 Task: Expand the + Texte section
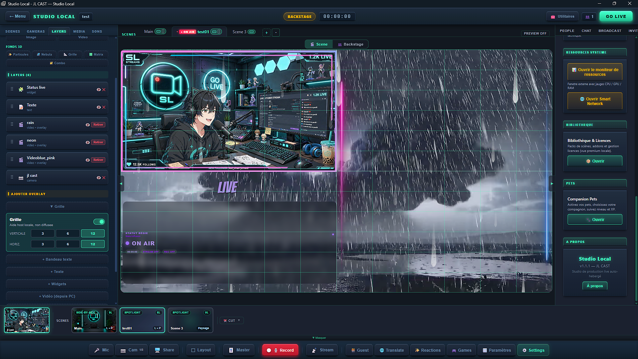[57, 272]
